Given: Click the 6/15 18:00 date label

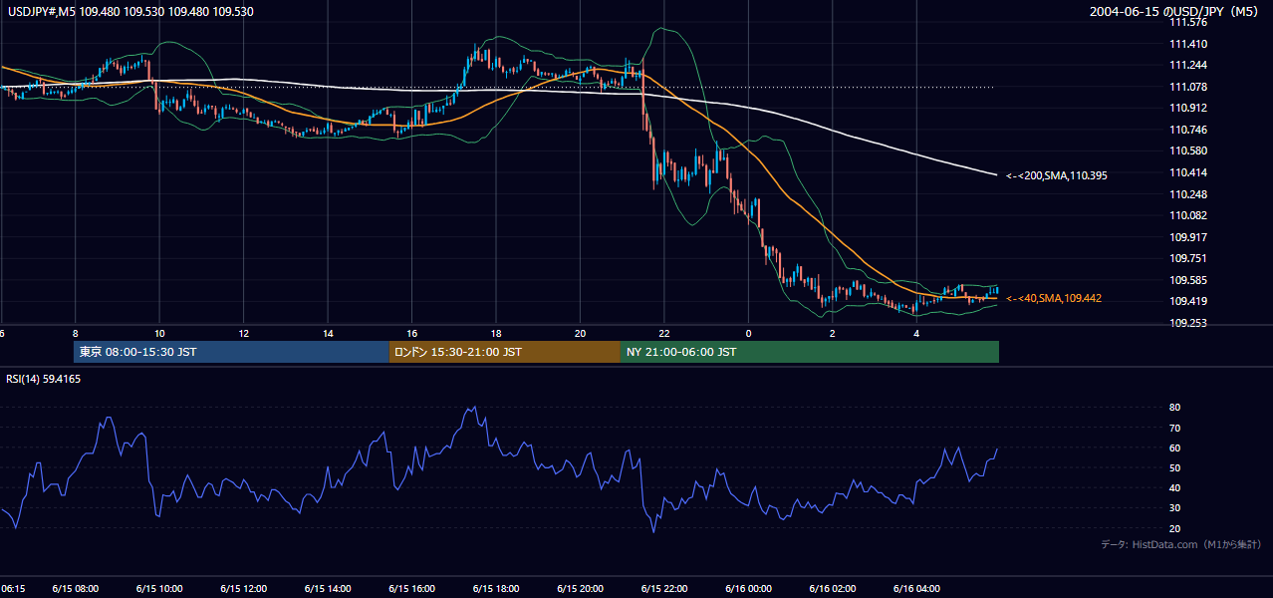Looking at the screenshot, I should point(495,589).
